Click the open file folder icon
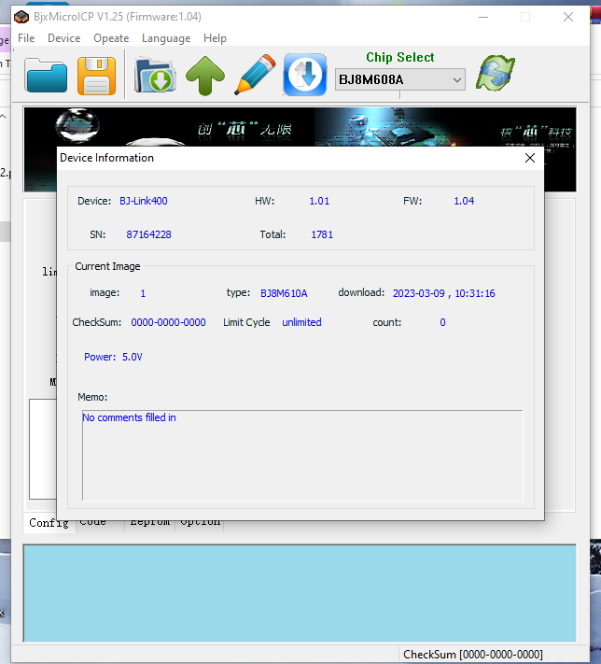Screen dimensions: 601x664 47,75
